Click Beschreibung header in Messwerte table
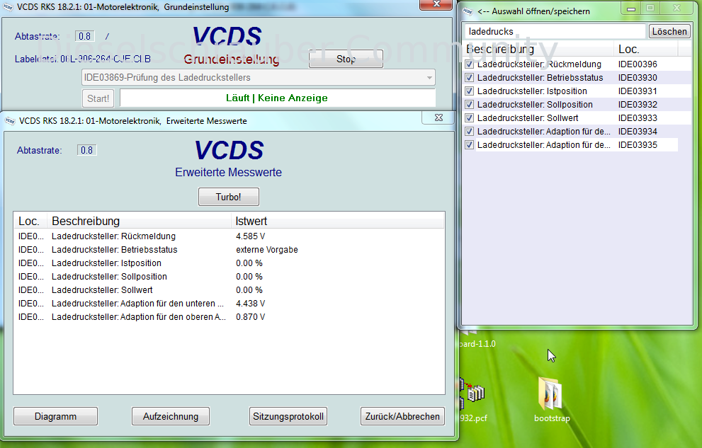The height and width of the screenshot is (448, 702). click(139, 221)
